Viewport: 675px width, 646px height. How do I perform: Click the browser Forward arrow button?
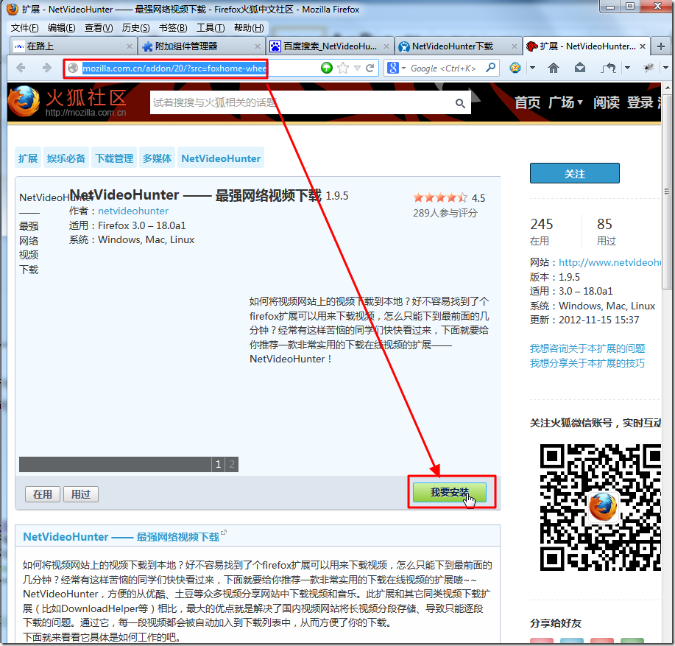point(46,68)
